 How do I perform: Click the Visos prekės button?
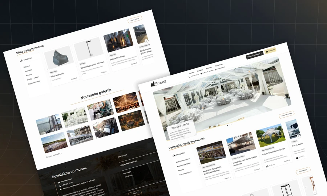(x=135, y=19)
